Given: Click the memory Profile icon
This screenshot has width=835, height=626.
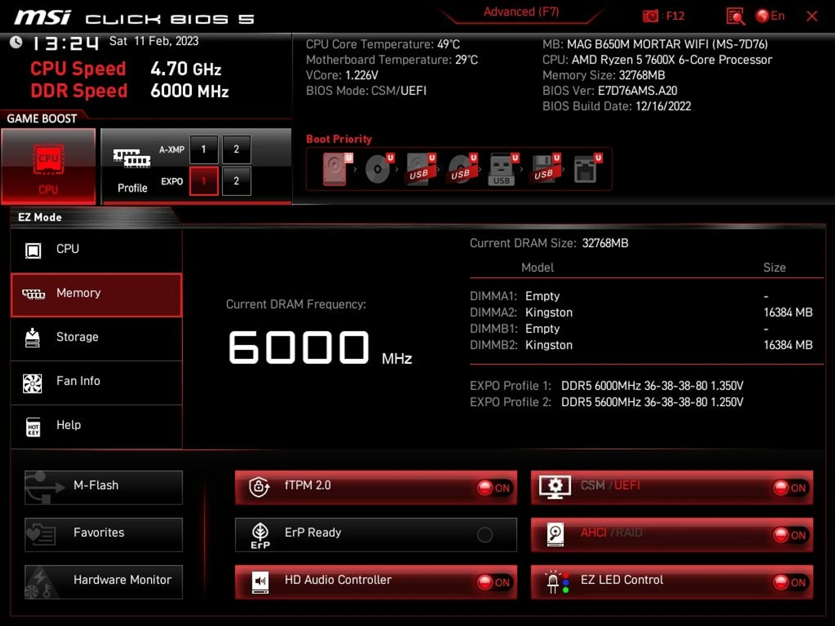Looking at the screenshot, I should (x=132, y=159).
